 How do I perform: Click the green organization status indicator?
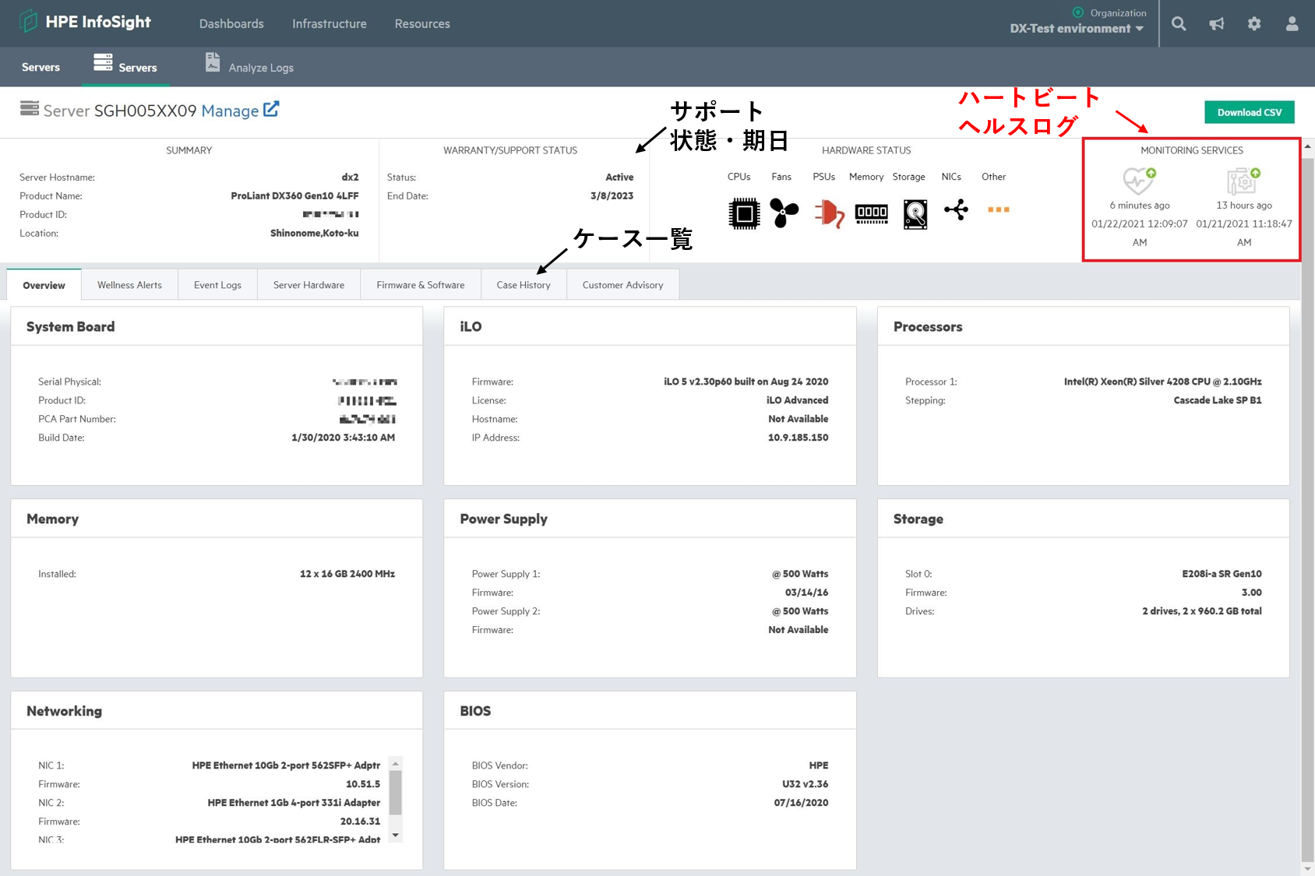[x=1078, y=12]
